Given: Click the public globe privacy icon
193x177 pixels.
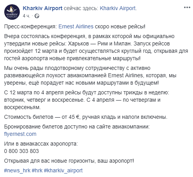Looking at the screenshot, I should point(37,16).
